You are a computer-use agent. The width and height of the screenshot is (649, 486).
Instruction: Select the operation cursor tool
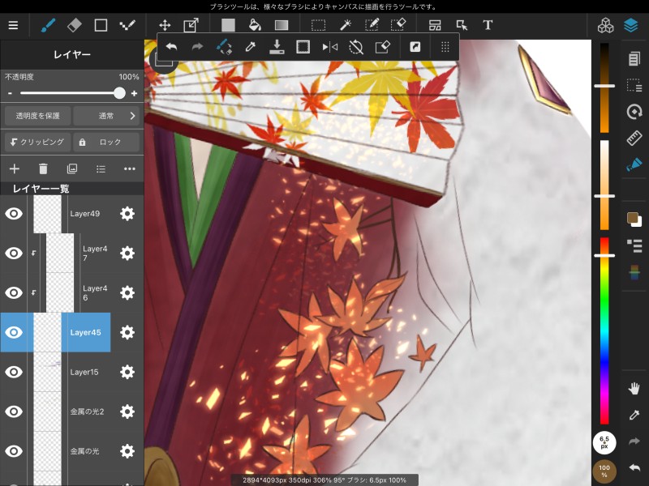point(462,25)
